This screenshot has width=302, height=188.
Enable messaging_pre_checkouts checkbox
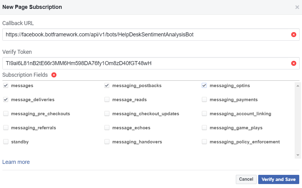click(6, 114)
